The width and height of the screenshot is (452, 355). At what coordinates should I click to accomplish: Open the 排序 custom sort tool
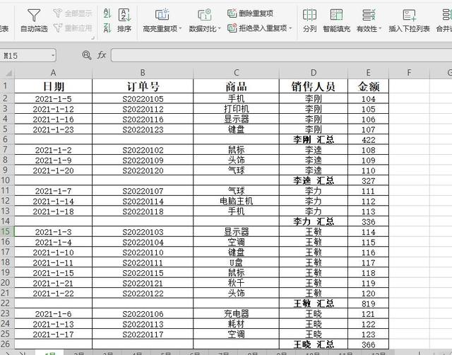(124, 21)
